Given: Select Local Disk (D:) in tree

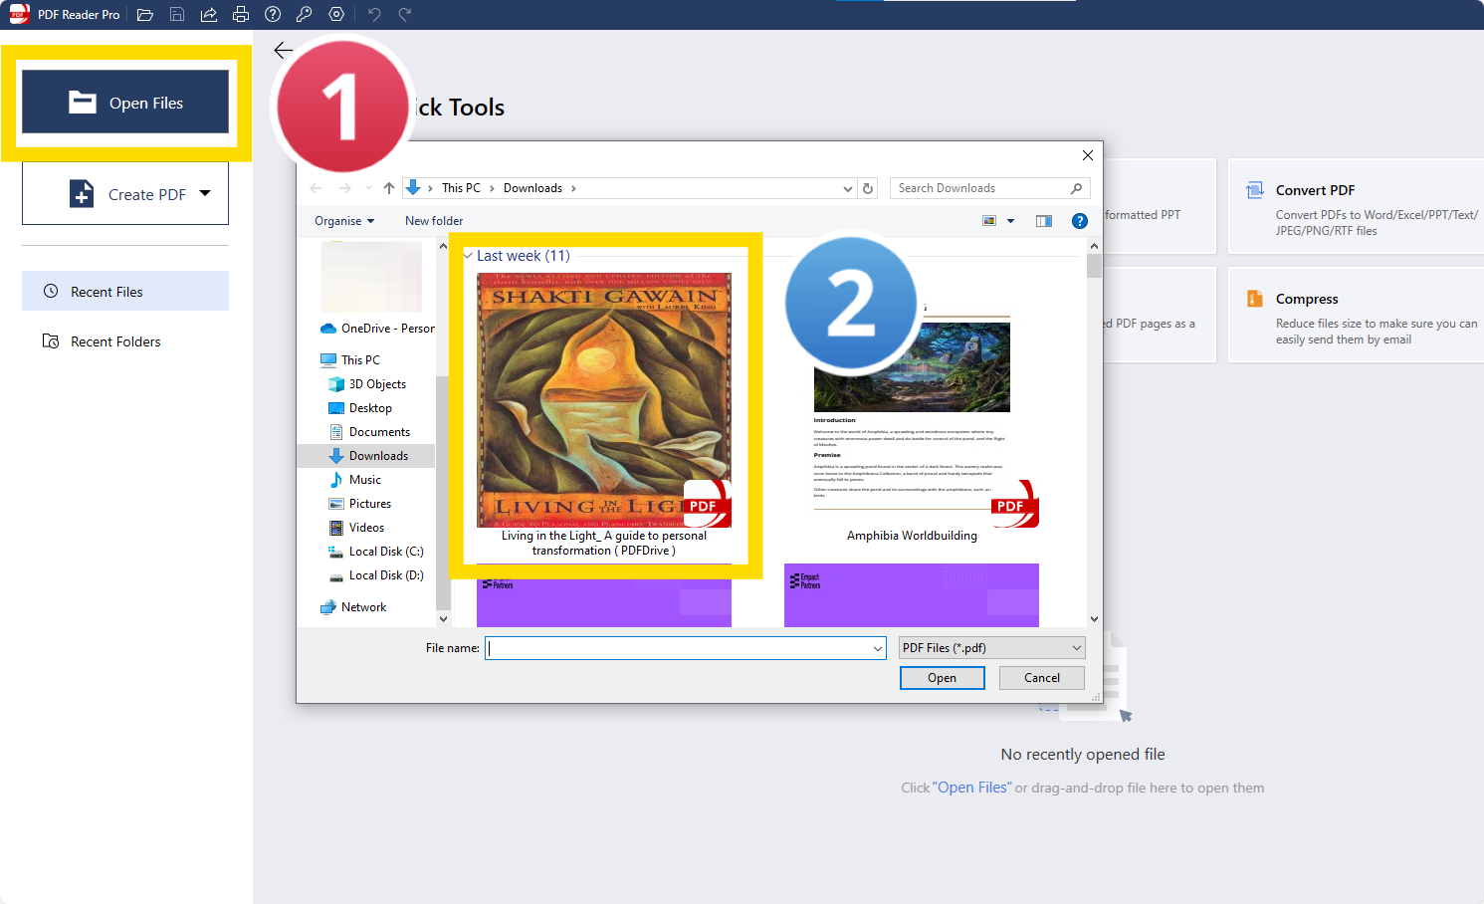Looking at the screenshot, I should coord(376,575).
